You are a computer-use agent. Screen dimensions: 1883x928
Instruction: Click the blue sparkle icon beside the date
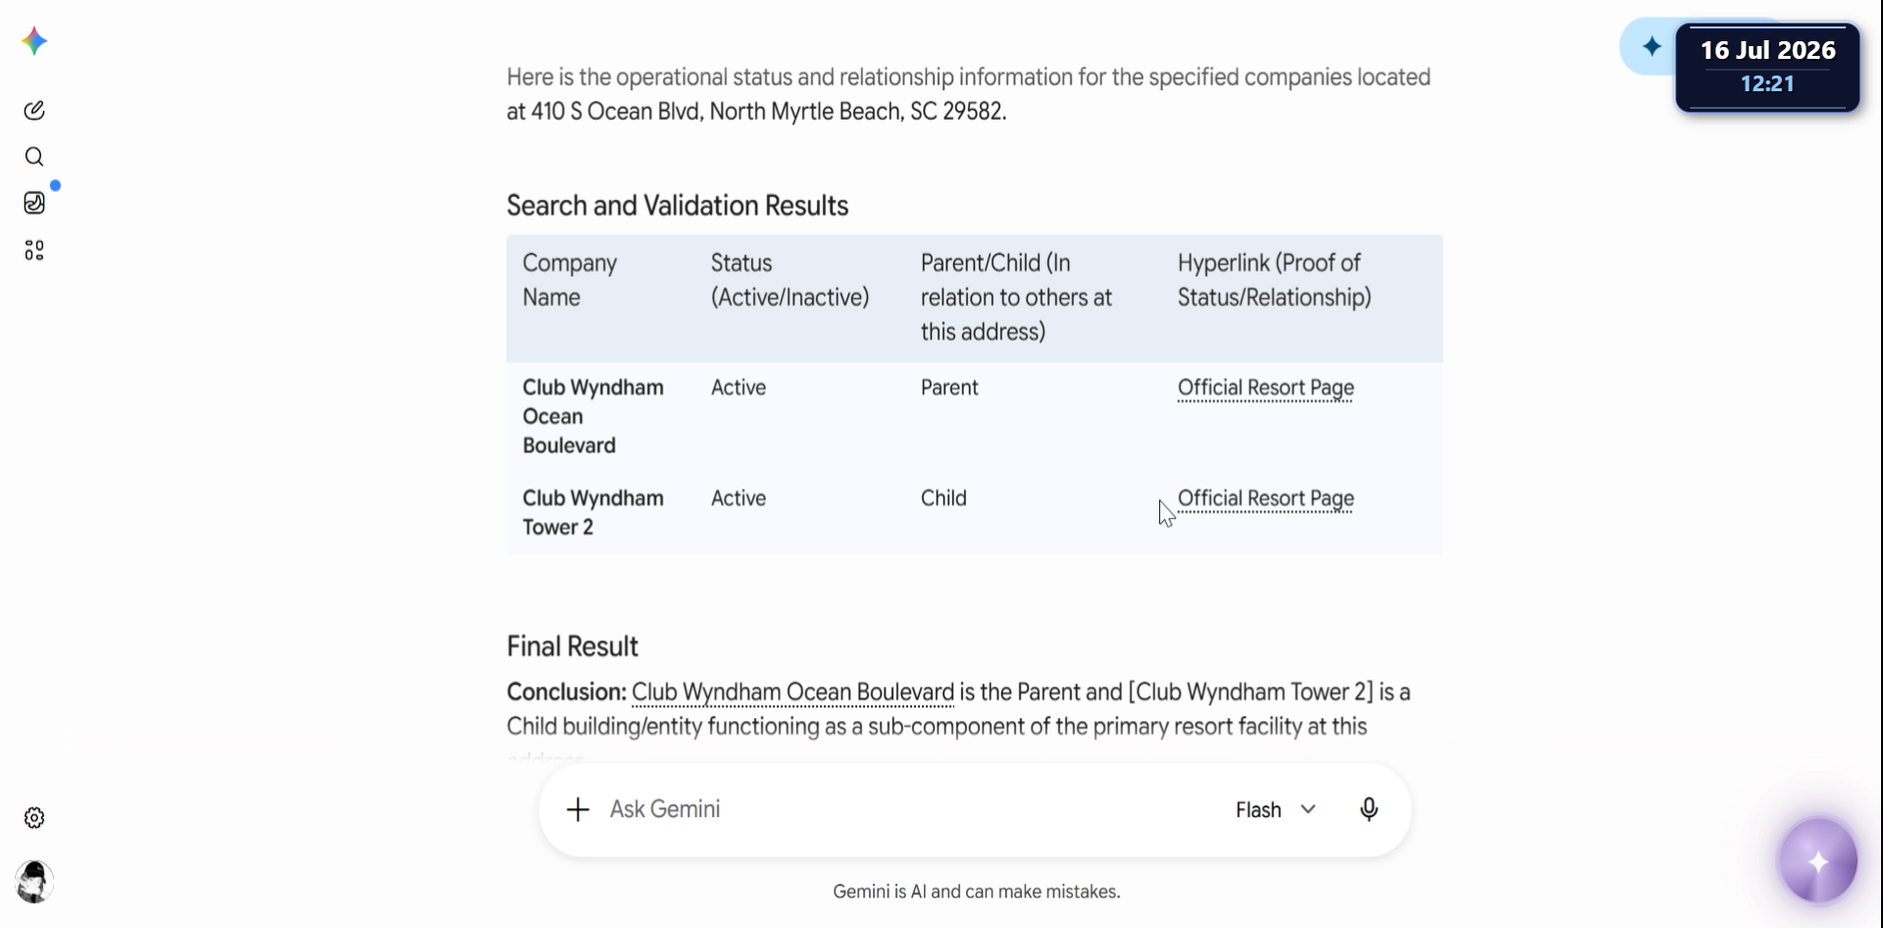(x=1652, y=46)
